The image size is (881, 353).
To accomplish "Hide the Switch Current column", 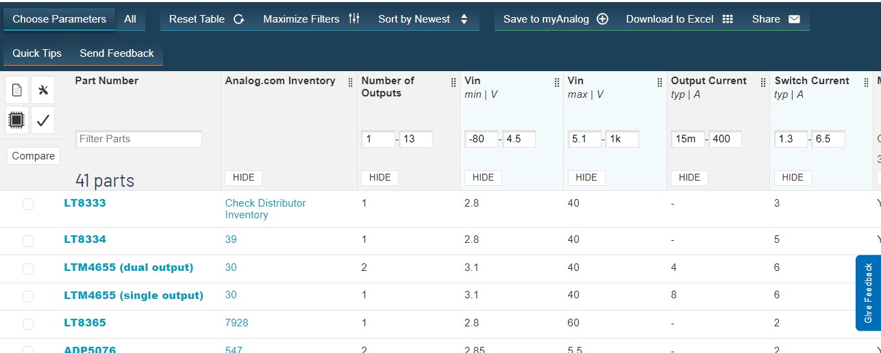I will pos(793,177).
